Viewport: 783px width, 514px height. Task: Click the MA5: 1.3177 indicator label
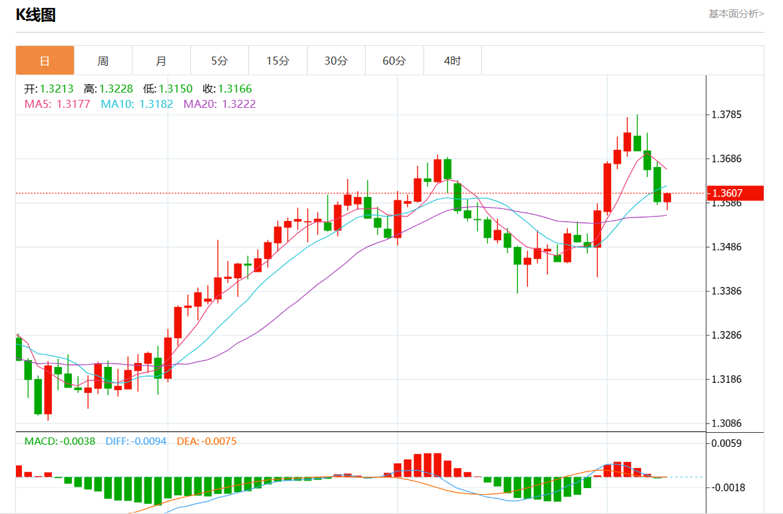pos(57,104)
